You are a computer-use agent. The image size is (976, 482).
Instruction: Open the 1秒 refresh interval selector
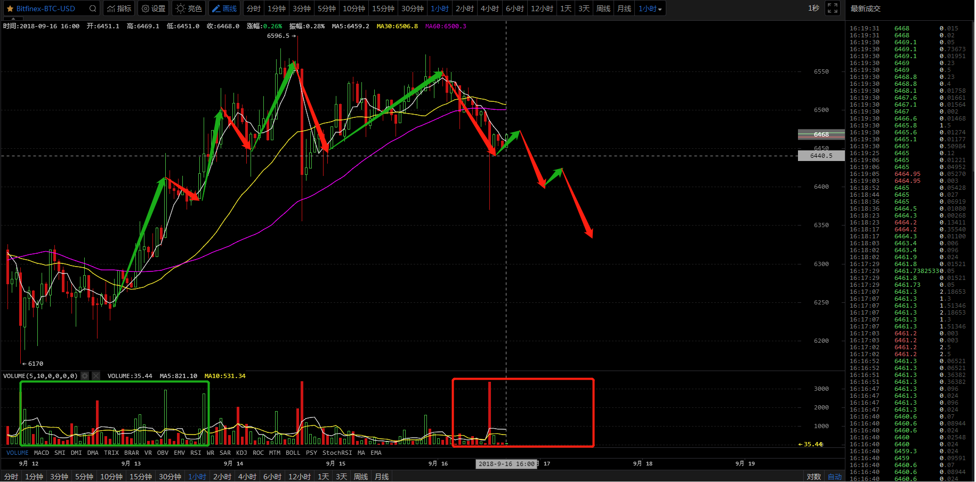coord(813,9)
